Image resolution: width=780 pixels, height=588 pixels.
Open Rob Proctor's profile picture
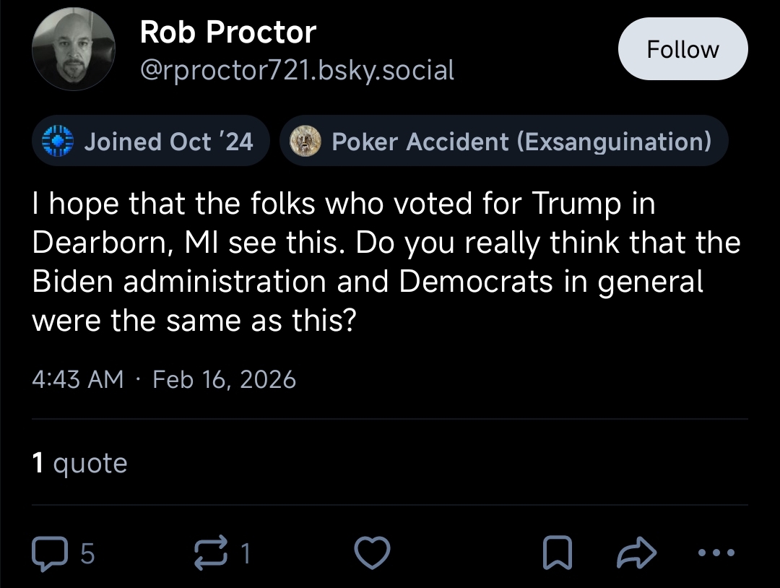click(74, 50)
